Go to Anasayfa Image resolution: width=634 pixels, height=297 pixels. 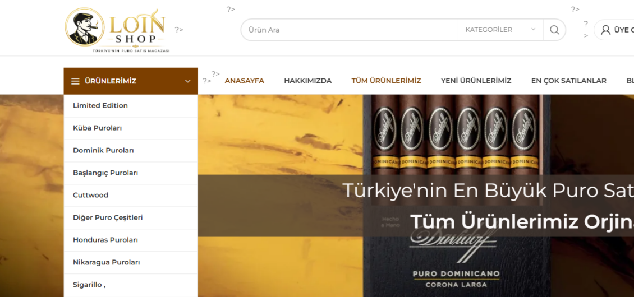244,81
